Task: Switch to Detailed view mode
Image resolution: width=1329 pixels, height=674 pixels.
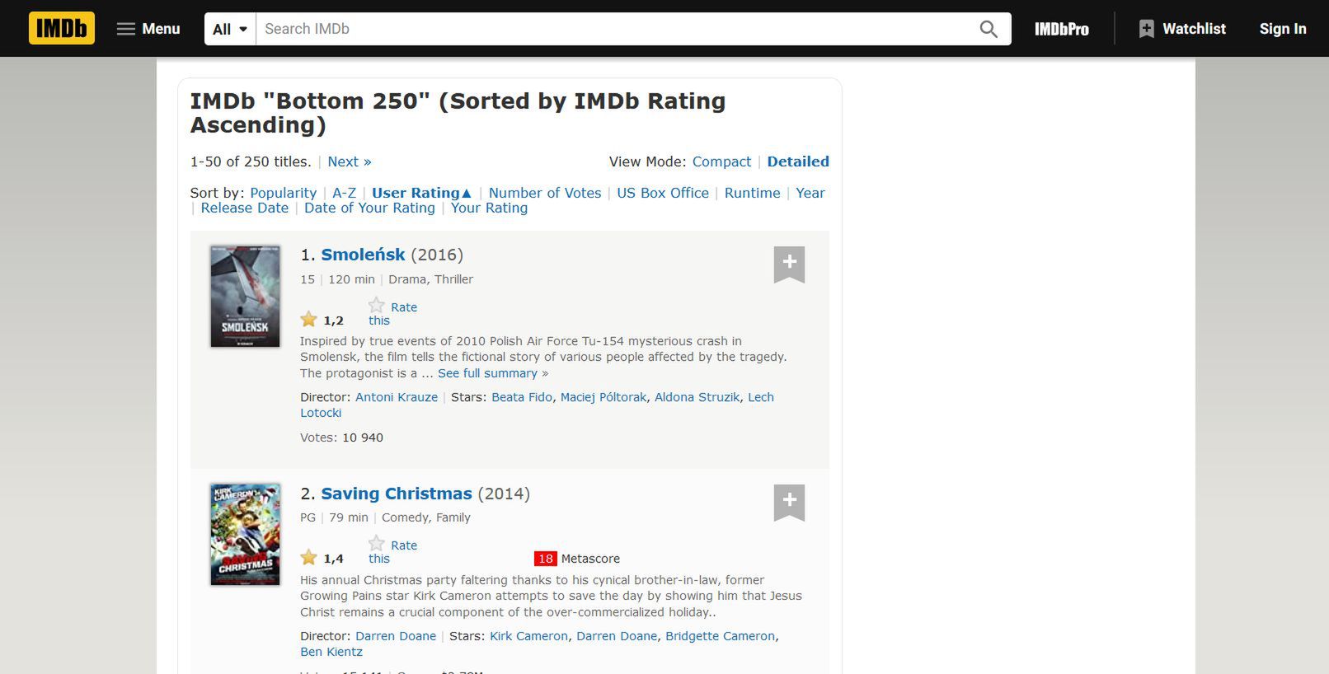Action: point(798,161)
